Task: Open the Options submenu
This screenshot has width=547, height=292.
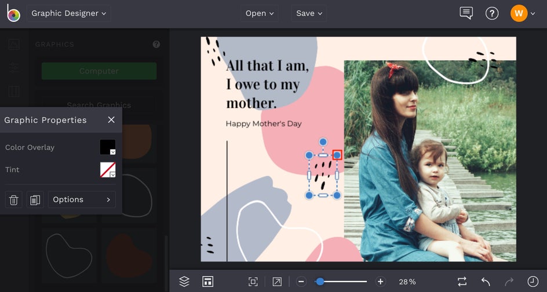Action: [x=82, y=199]
